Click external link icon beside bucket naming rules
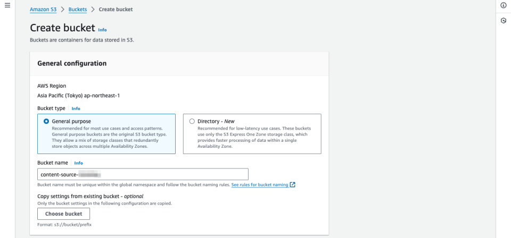Screen dimensions: 511x238 [292, 185]
